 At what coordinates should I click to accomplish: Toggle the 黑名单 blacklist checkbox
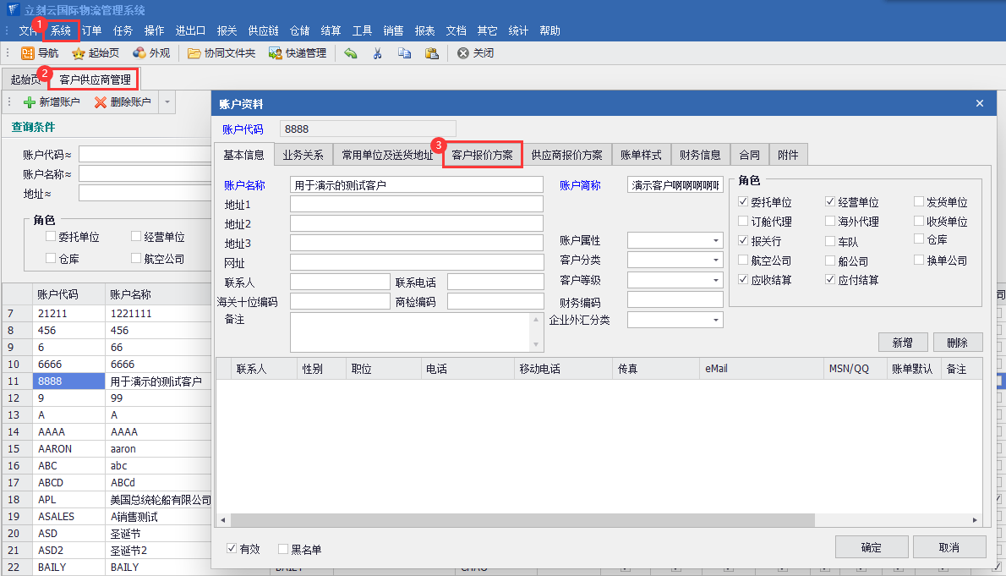pyautogui.click(x=283, y=549)
